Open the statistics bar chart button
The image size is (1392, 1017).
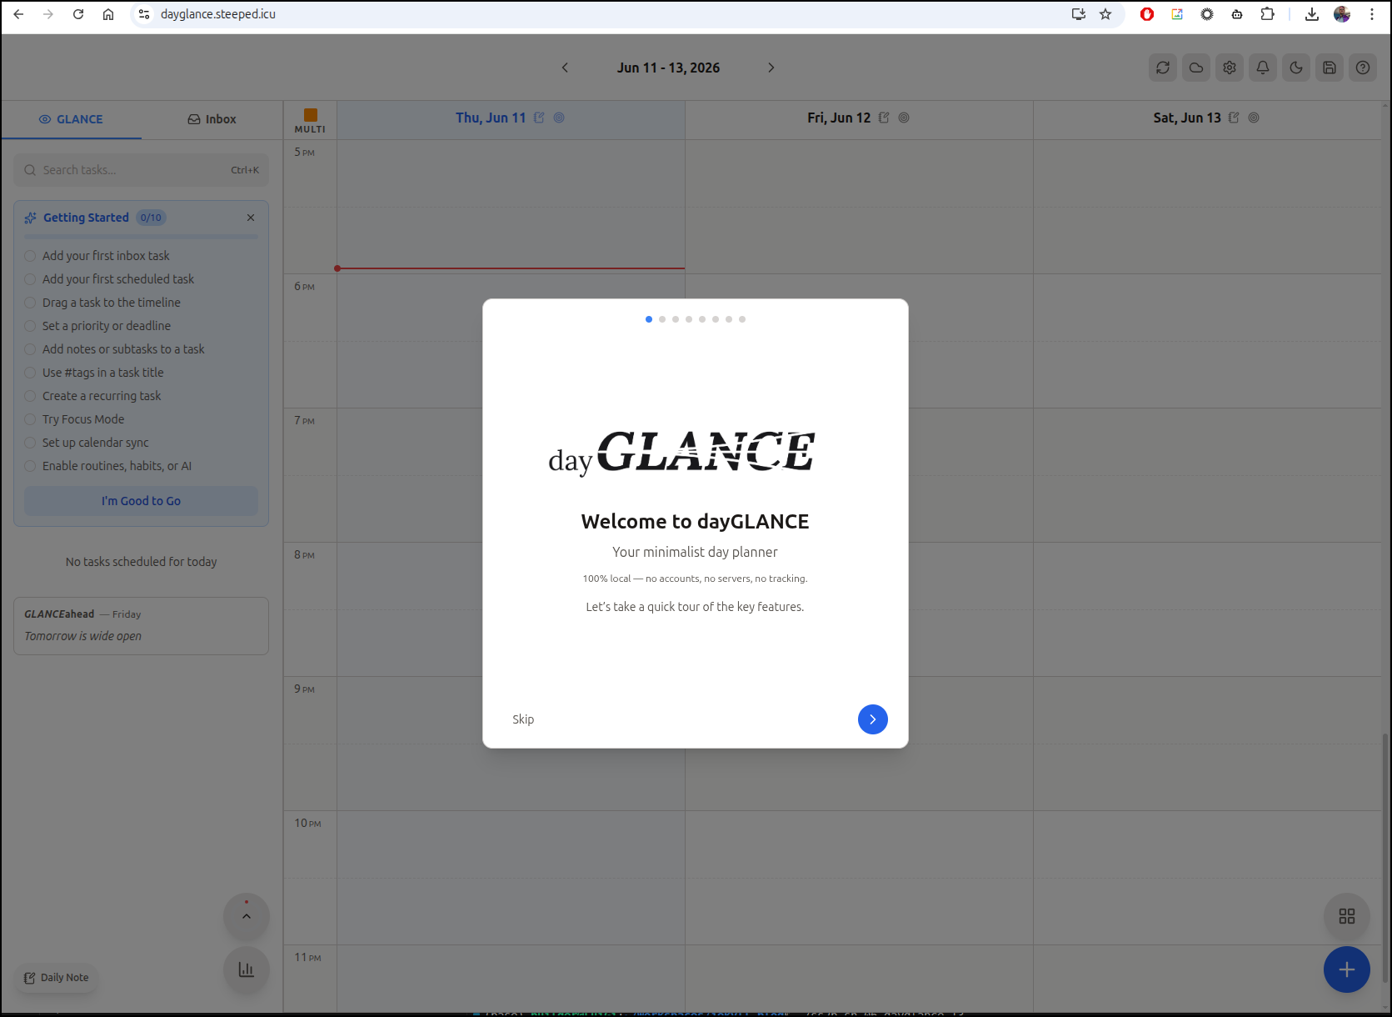pos(247,969)
